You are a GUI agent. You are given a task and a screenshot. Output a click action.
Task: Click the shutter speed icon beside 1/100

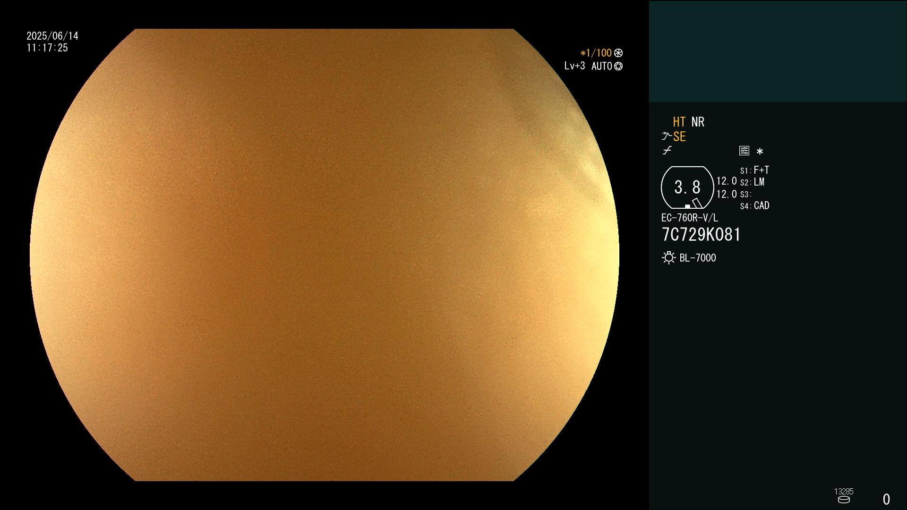[x=618, y=53]
